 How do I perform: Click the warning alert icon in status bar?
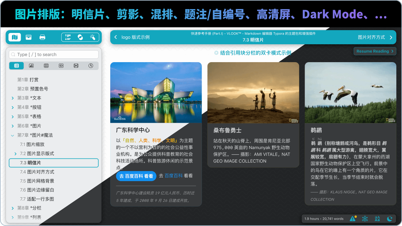pyautogui.click(x=353, y=219)
